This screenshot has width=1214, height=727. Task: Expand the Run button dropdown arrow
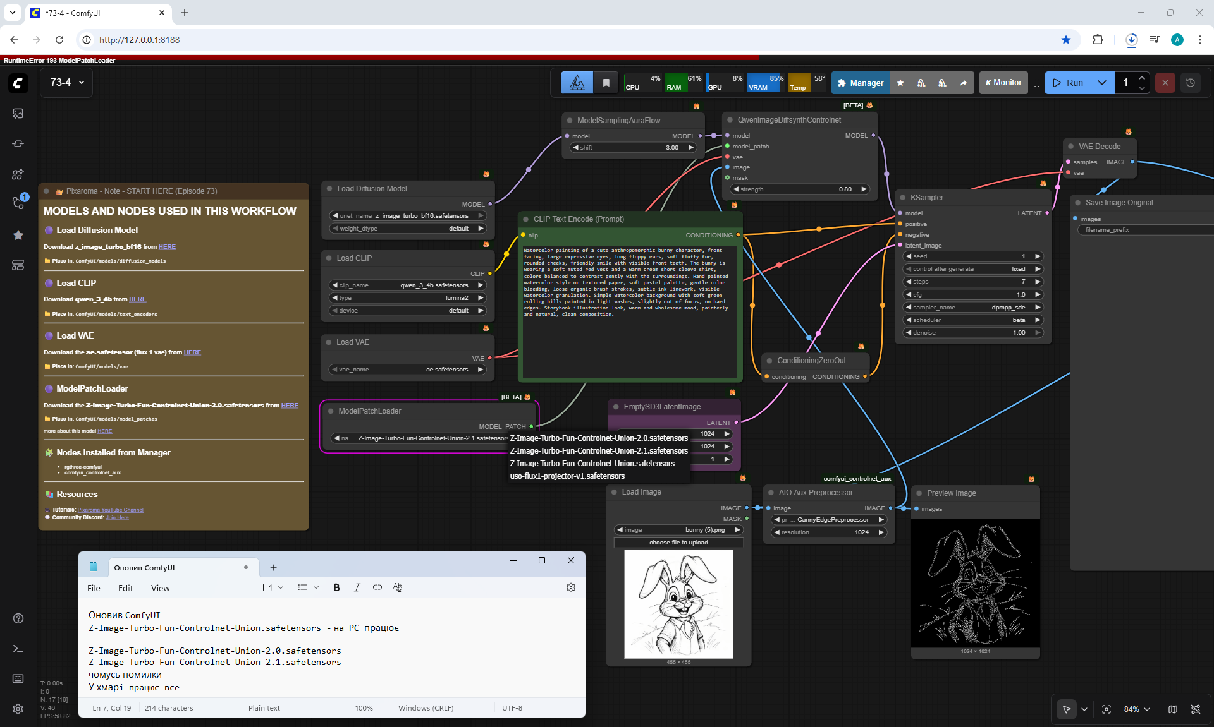point(1102,83)
